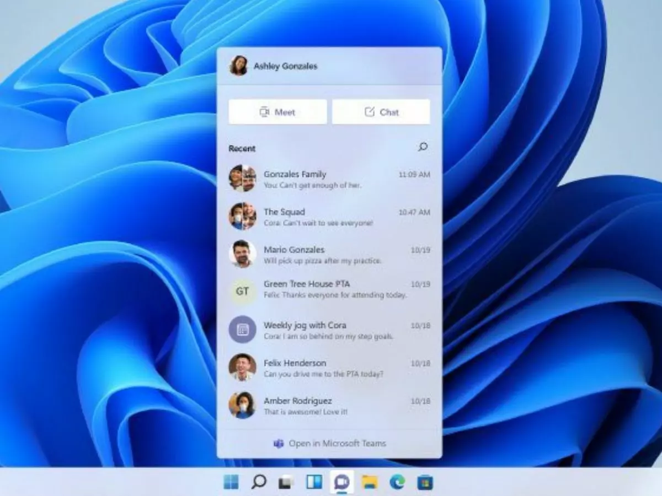Screen dimensions: 662x496
Task: Launch Microsoft Edge from the taskbar
Action: [397, 481]
